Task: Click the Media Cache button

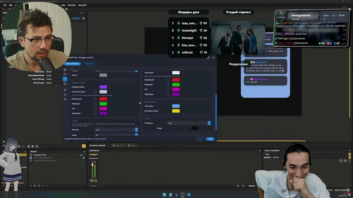Action: click(x=89, y=64)
